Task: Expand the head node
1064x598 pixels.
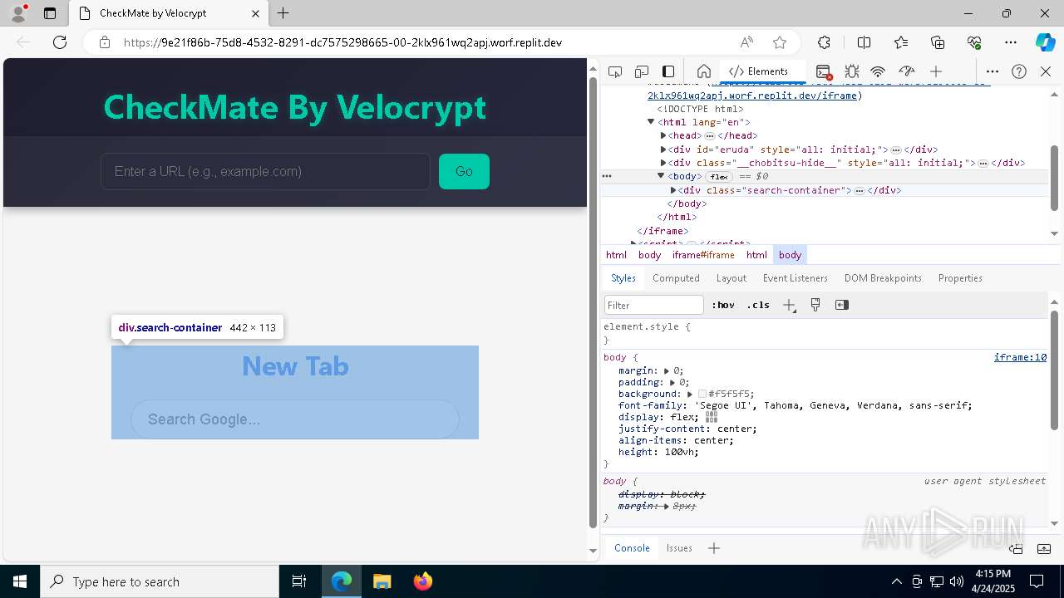Action: (663, 135)
